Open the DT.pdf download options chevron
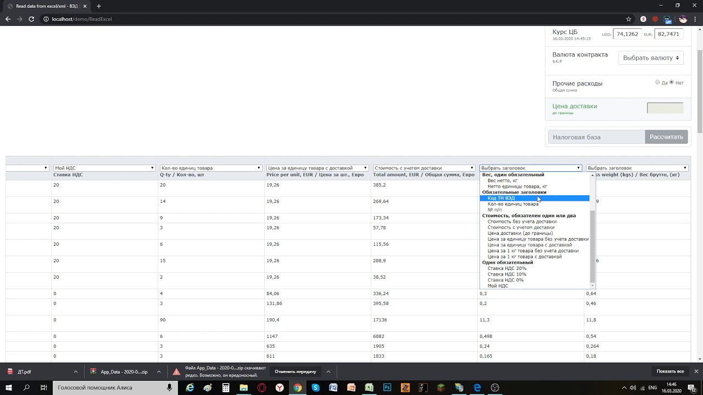 pyautogui.click(x=76, y=371)
